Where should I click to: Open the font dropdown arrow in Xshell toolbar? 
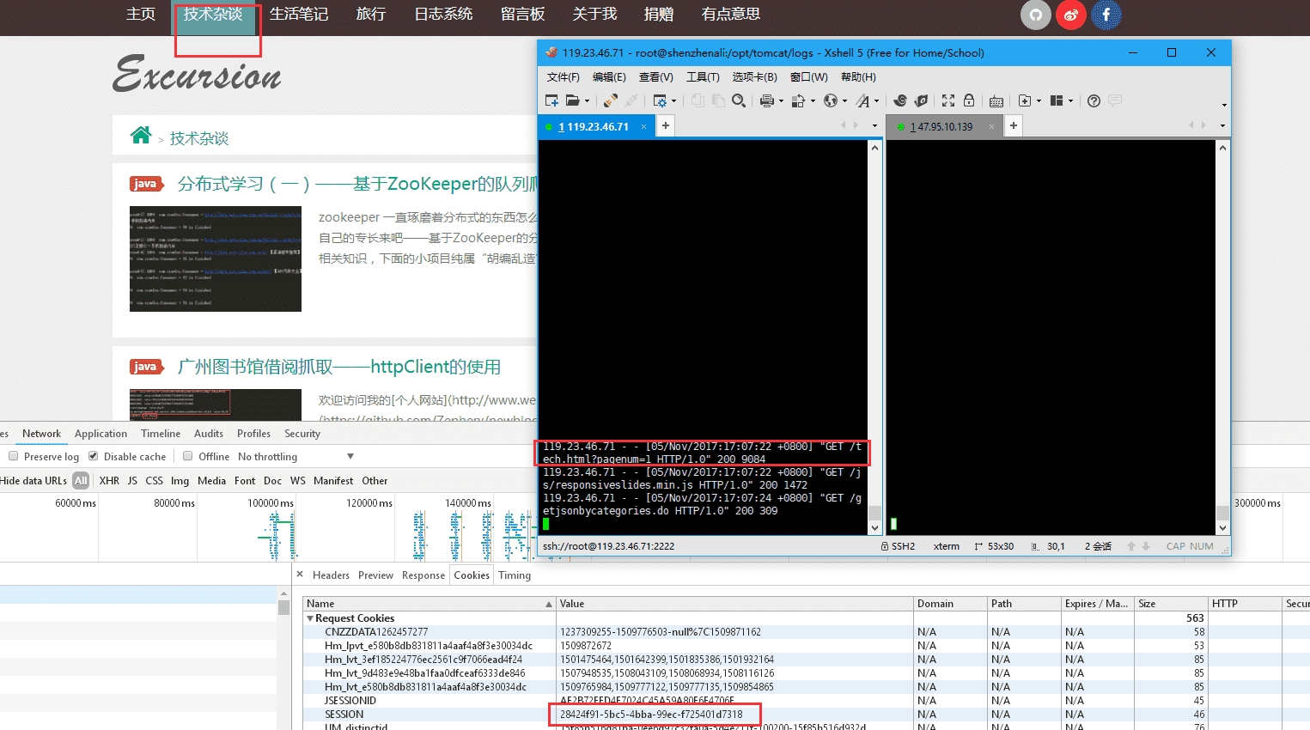pos(876,101)
